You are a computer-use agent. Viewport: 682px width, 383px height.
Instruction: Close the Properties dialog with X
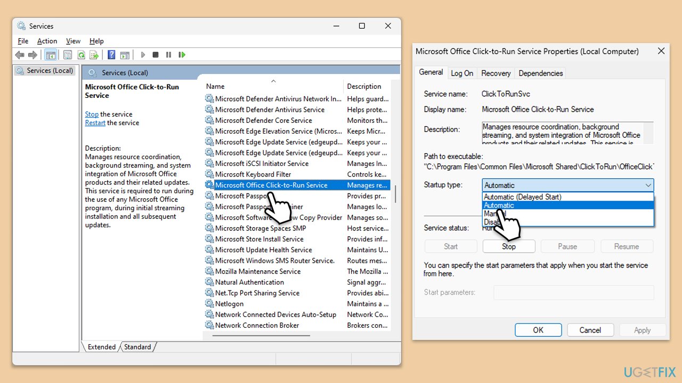pyautogui.click(x=661, y=51)
